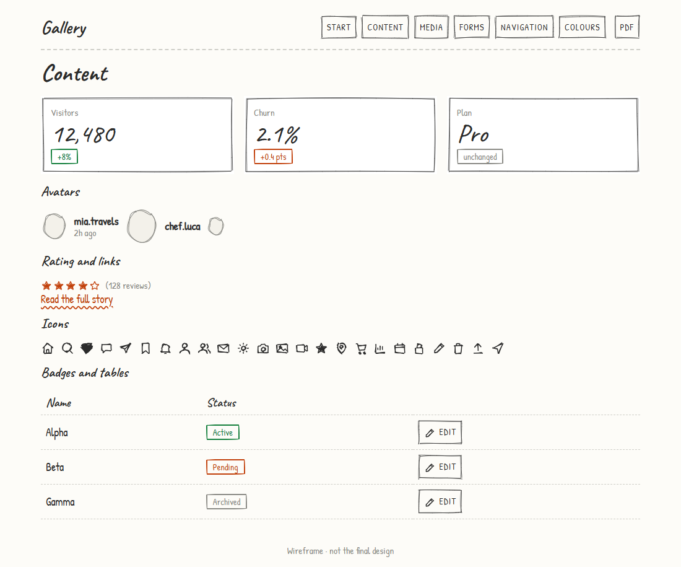Click the bar chart icon
Screen dimensions: 681x567
[x=380, y=348]
